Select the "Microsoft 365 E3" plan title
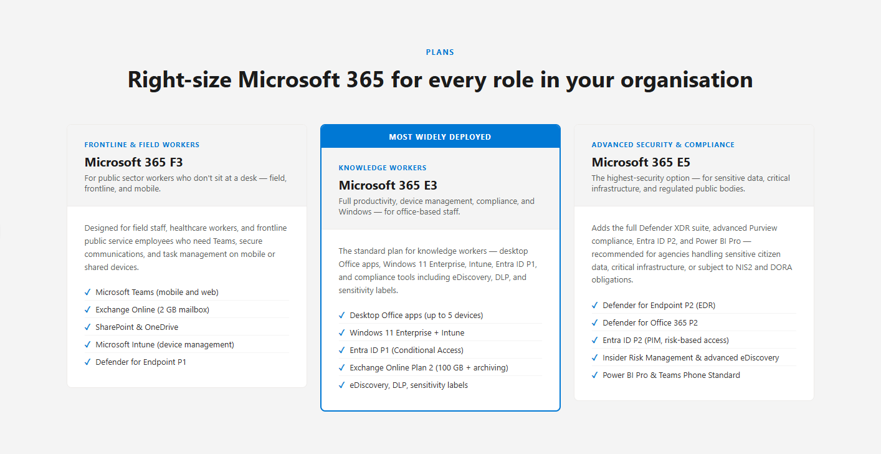The height and width of the screenshot is (454, 881). pyautogui.click(x=388, y=185)
